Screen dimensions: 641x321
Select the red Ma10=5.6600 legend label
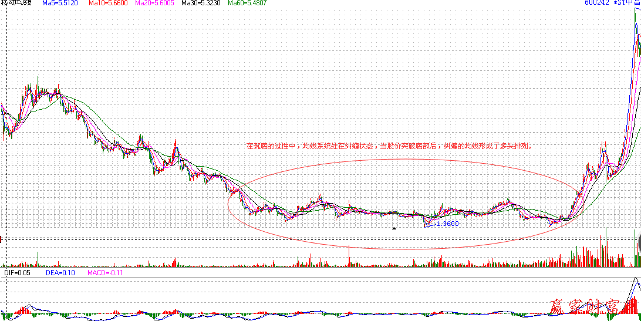pyautogui.click(x=107, y=4)
